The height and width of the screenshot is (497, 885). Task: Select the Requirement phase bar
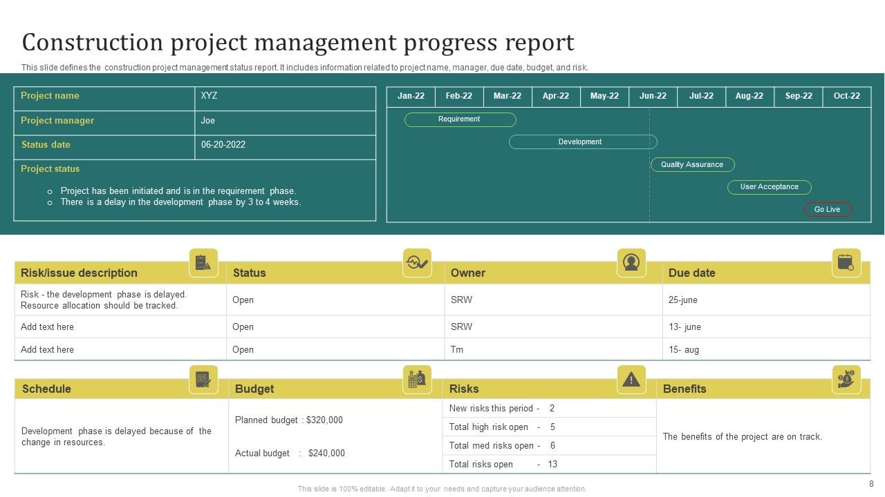[x=460, y=119]
